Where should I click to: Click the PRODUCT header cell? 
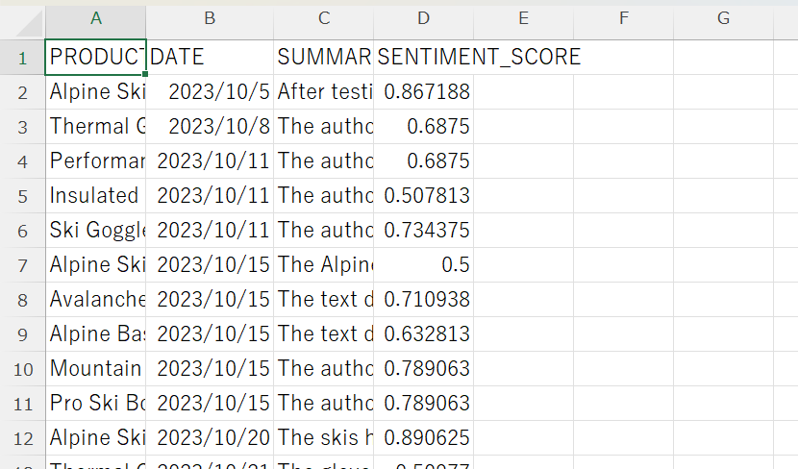pyautogui.click(x=95, y=58)
